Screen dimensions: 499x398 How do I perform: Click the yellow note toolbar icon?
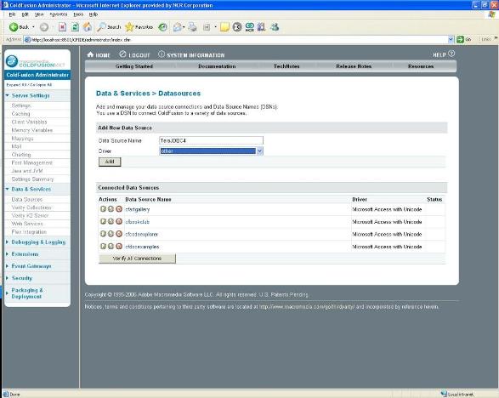coord(224,27)
